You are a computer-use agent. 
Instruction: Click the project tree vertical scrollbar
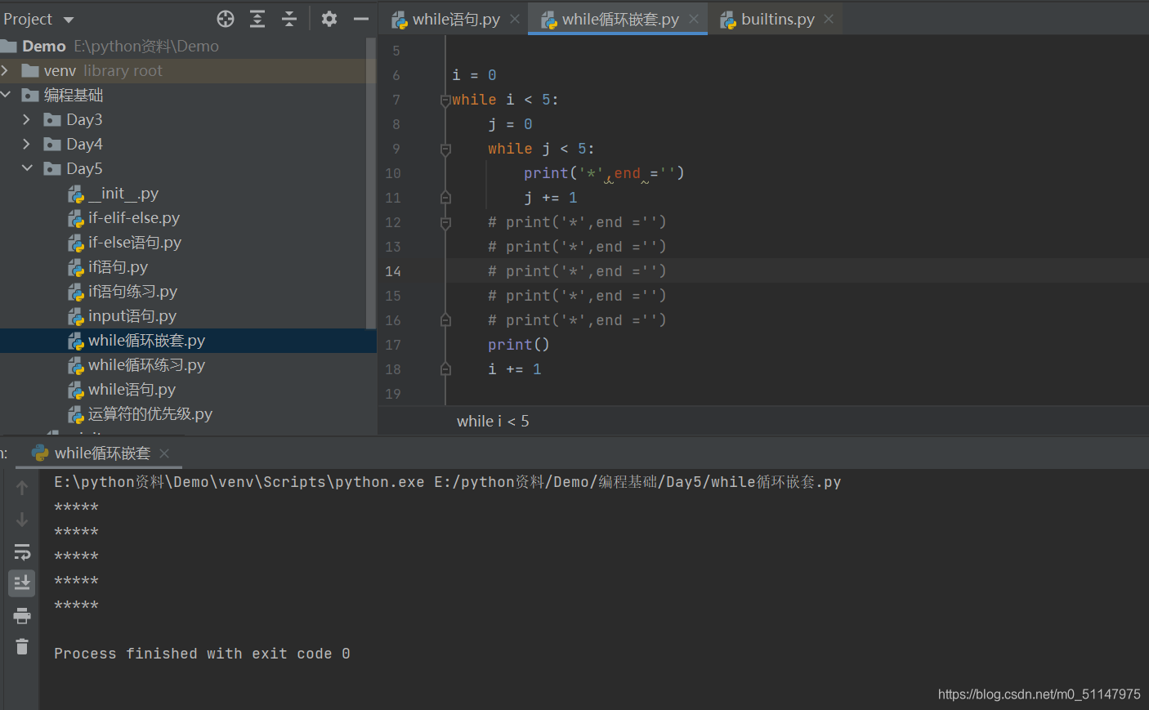point(371,184)
